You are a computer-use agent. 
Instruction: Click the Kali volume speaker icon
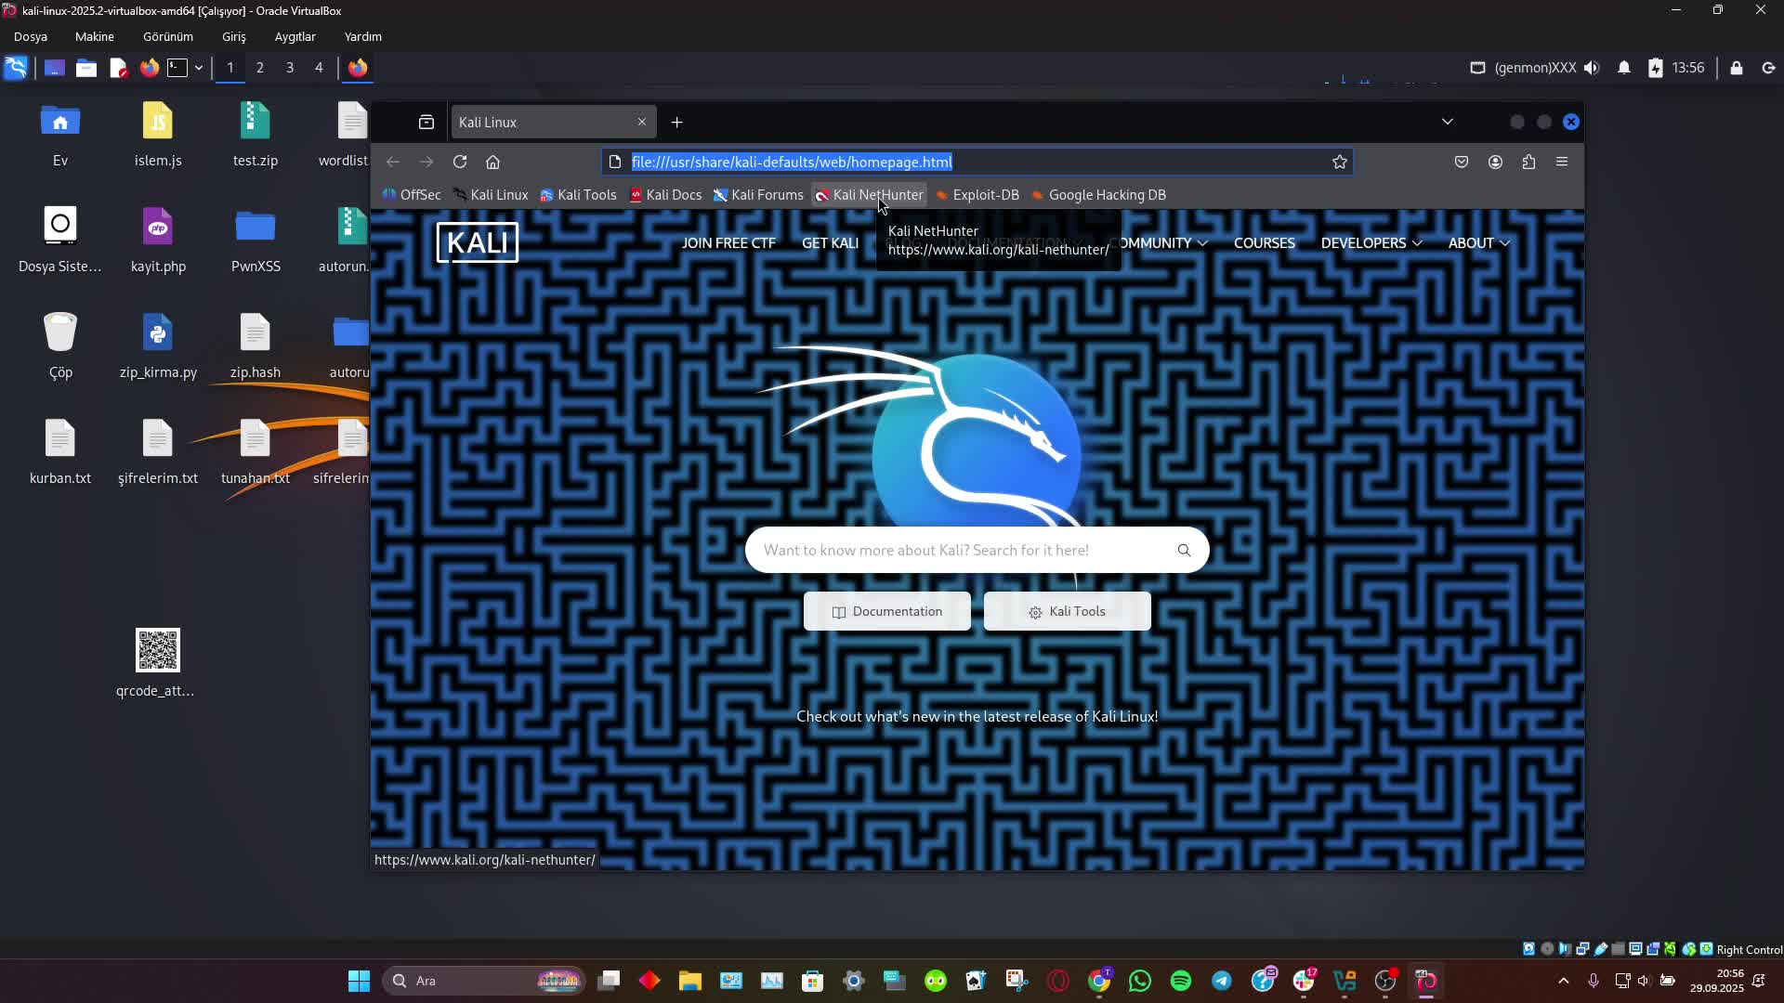click(1592, 68)
